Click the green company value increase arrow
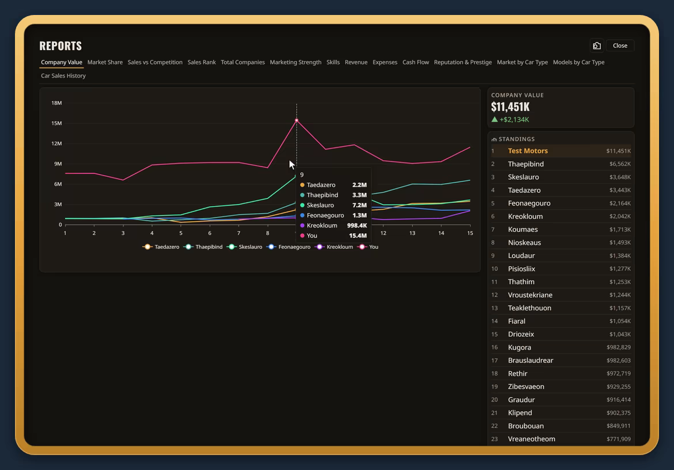The width and height of the screenshot is (674, 470). coord(494,119)
